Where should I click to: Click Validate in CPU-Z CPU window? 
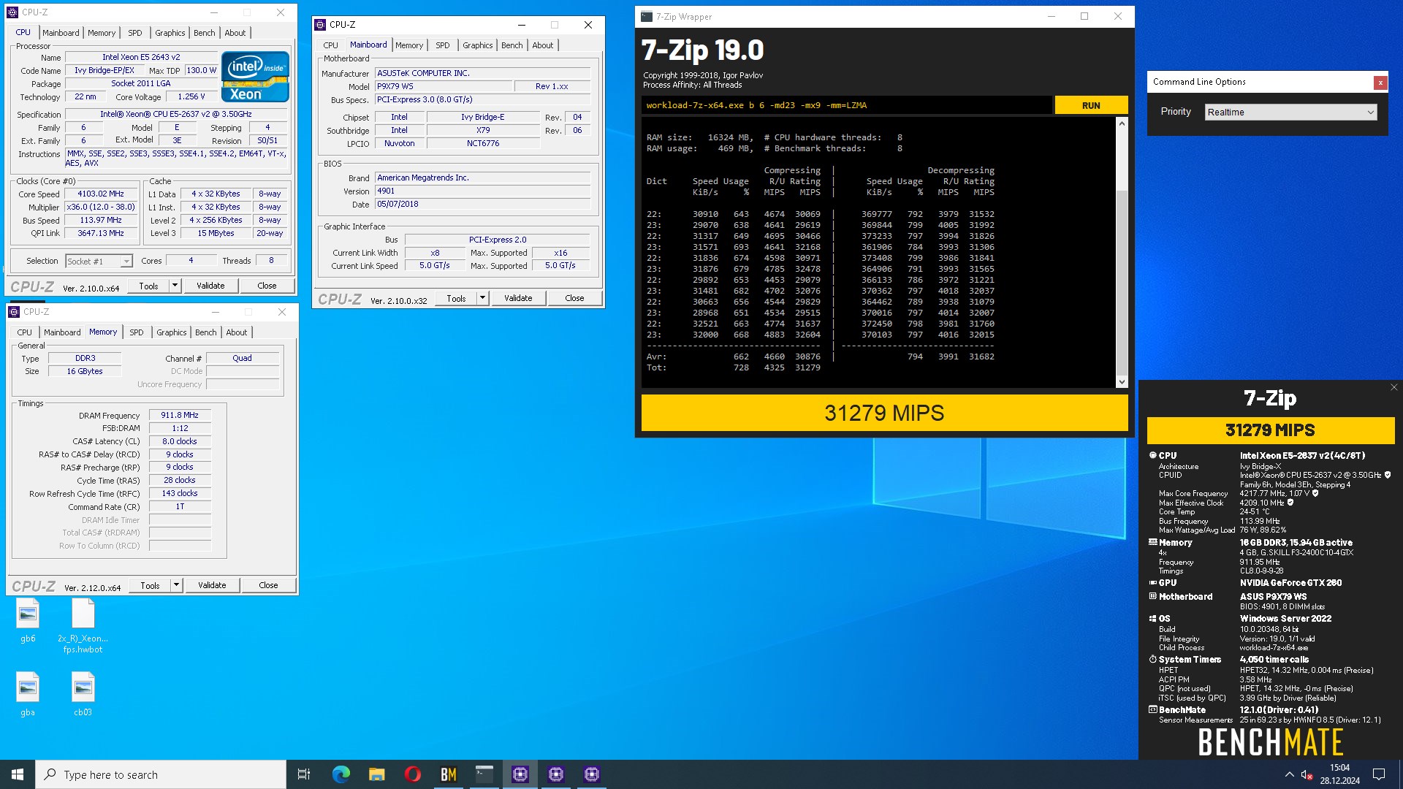pos(210,286)
